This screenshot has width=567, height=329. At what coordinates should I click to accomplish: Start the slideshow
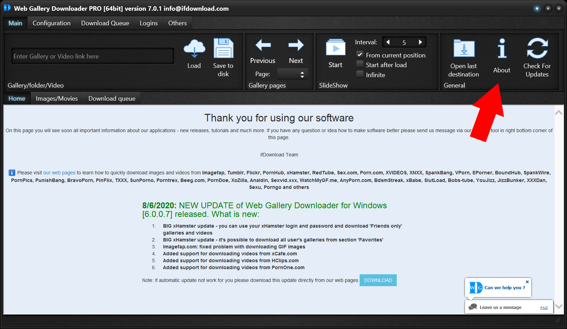pyautogui.click(x=335, y=47)
